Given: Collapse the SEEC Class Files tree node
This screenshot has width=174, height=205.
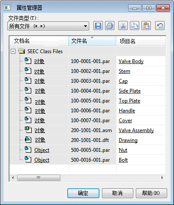Looking at the screenshot, I should pos(13,51).
